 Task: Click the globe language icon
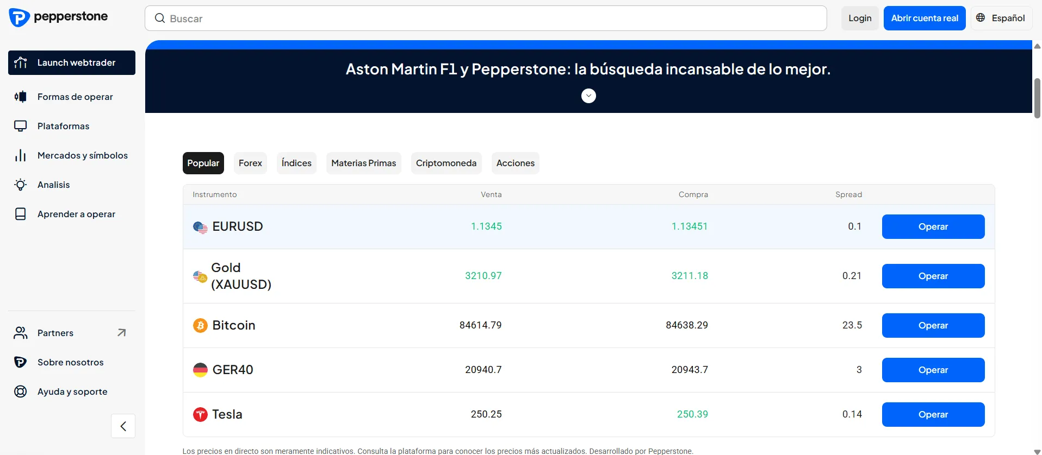pos(981,18)
